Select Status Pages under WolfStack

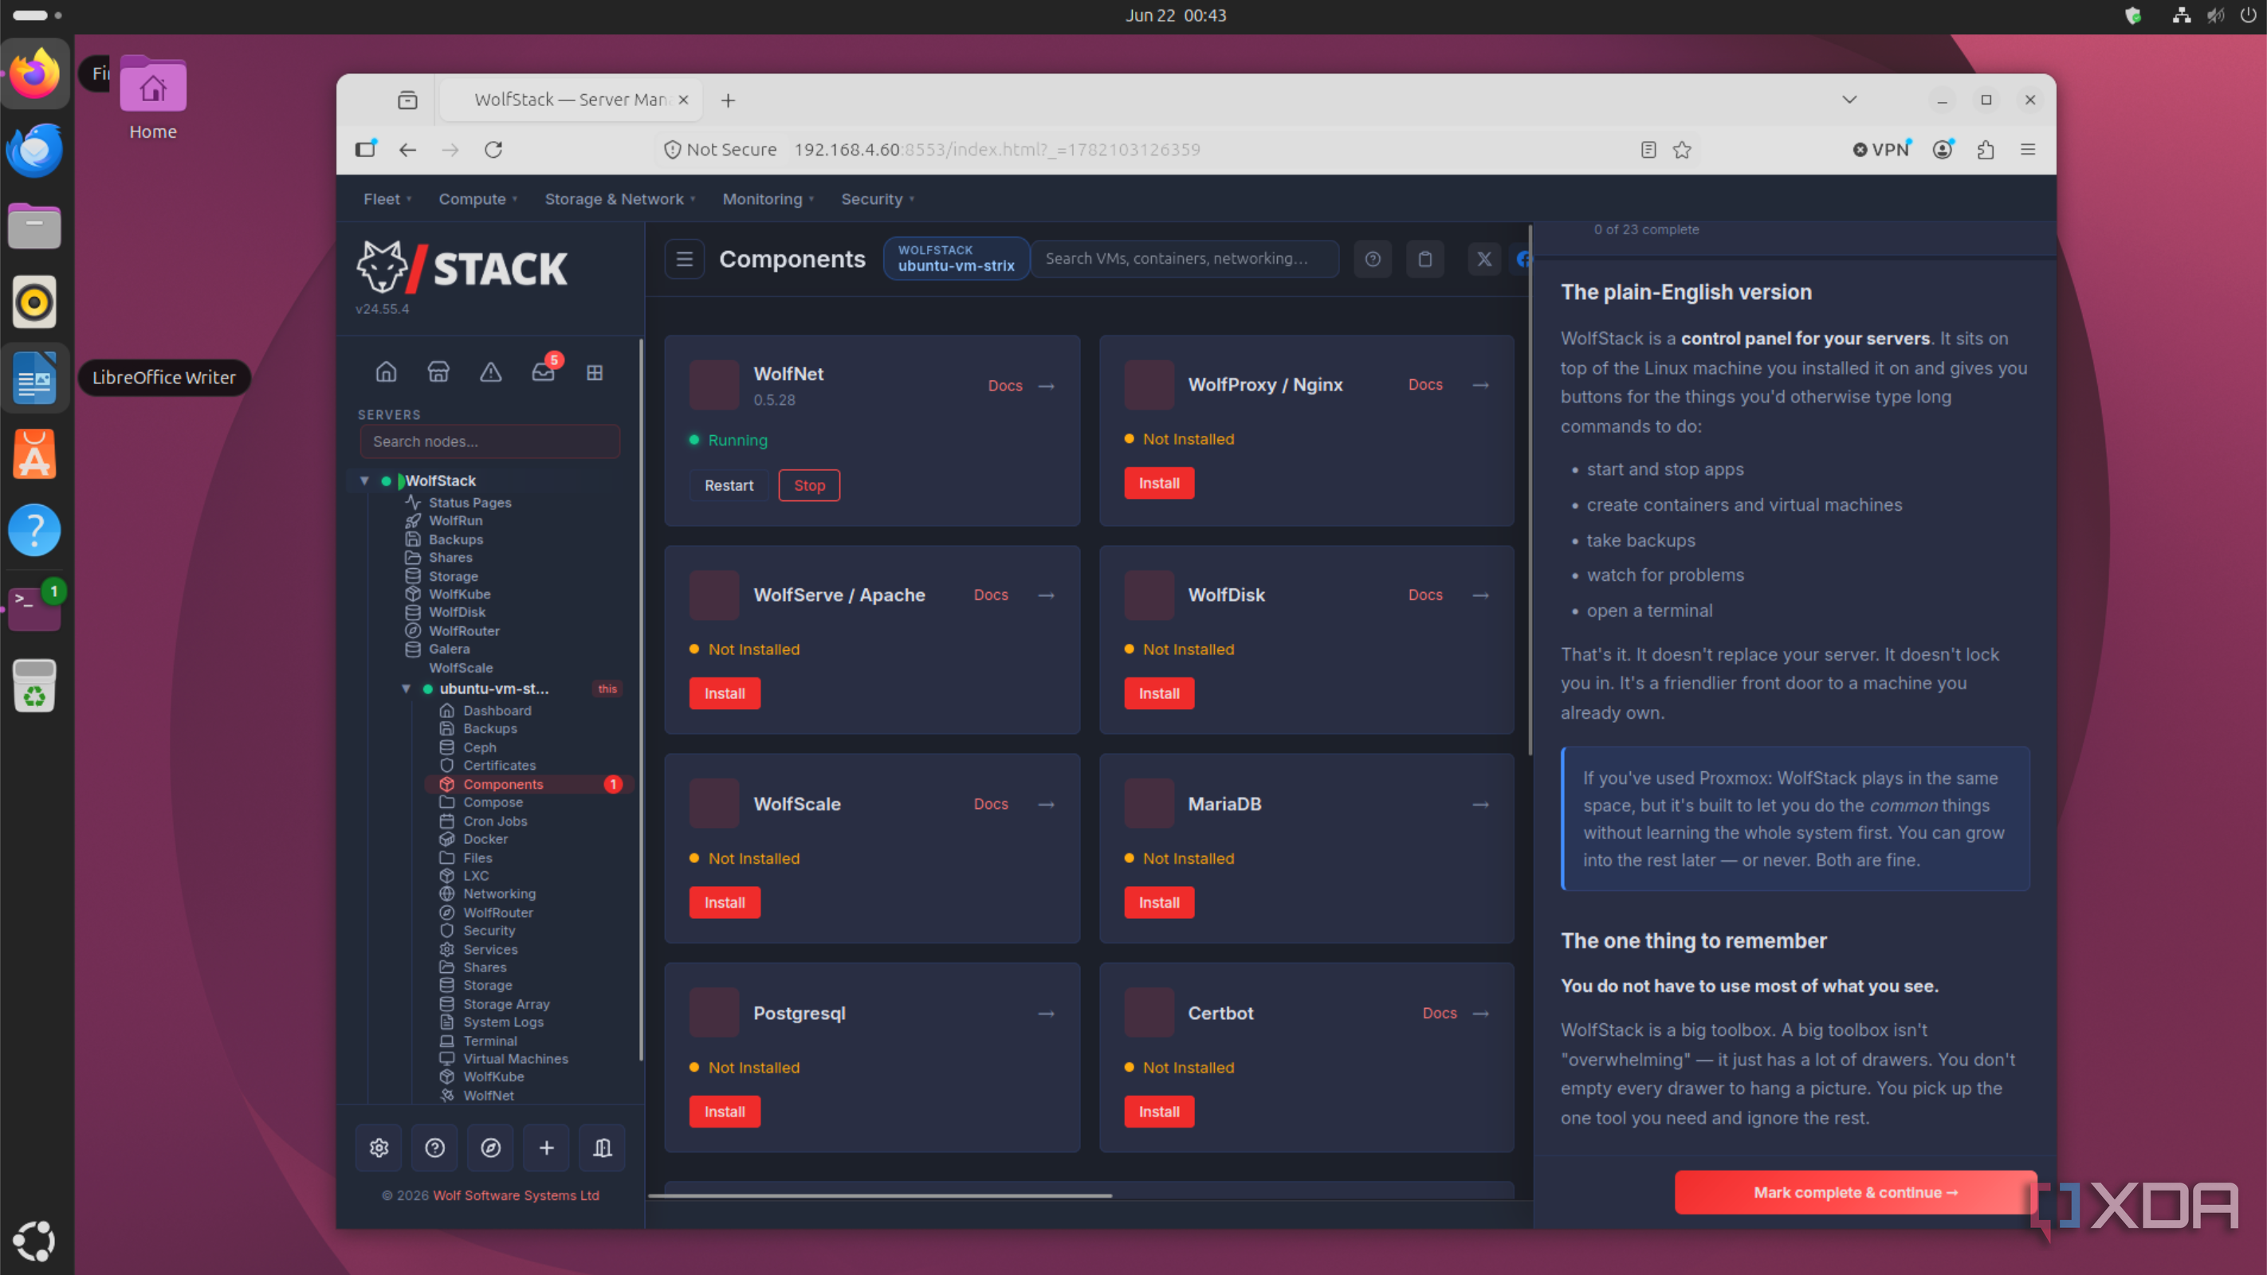click(x=469, y=503)
